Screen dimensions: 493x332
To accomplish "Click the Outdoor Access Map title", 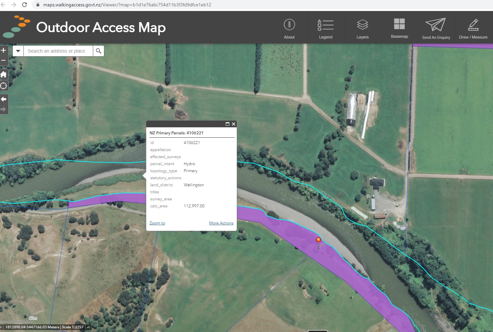I will pyautogui.click(x=101, y=27).
